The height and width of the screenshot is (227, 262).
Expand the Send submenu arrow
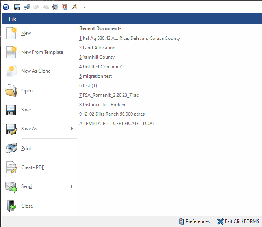point(72,186)
